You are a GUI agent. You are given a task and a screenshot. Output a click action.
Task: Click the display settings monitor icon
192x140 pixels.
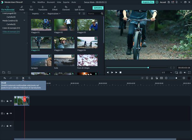coord(176,73)
